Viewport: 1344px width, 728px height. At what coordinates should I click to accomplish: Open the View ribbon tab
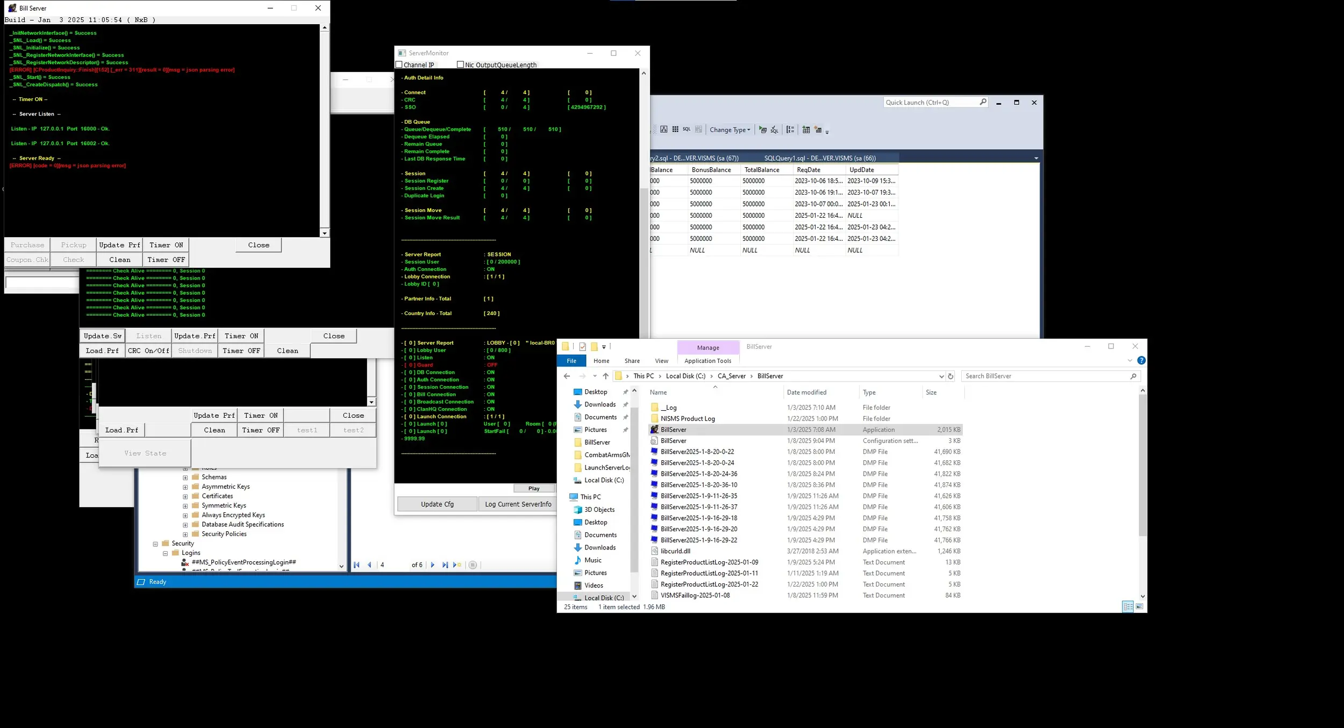tap(661, 361)
